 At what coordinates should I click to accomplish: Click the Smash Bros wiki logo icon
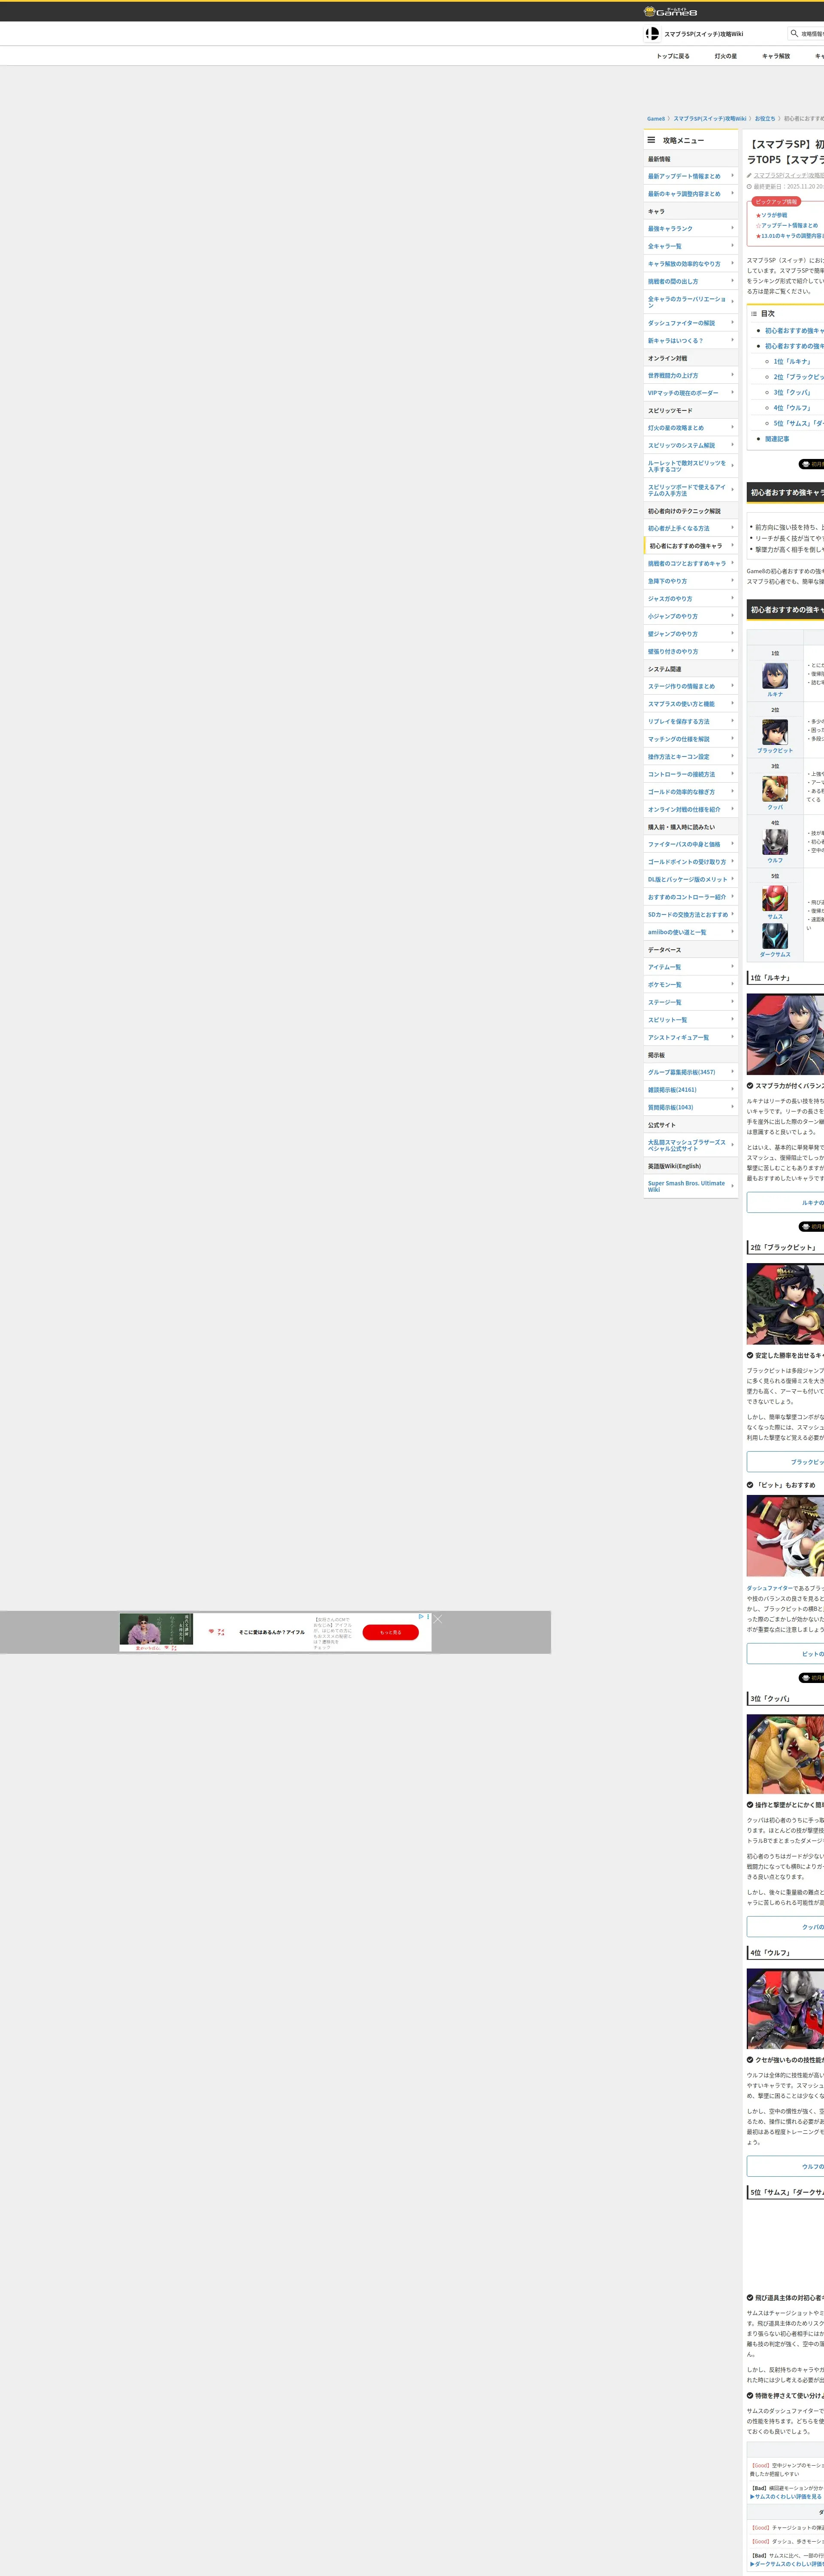[652, 34]
